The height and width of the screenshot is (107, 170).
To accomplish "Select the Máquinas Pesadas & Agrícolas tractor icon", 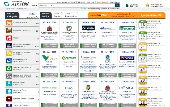I will click(9, 53).
